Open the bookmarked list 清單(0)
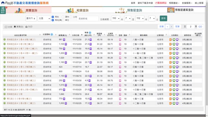The height and width of the screenshot is (117, 208). point(19,27)
